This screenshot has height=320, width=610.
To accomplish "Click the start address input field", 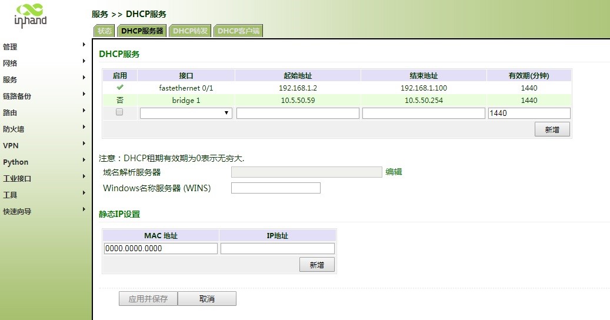I will pyautogui.click(x=298, y=113).
